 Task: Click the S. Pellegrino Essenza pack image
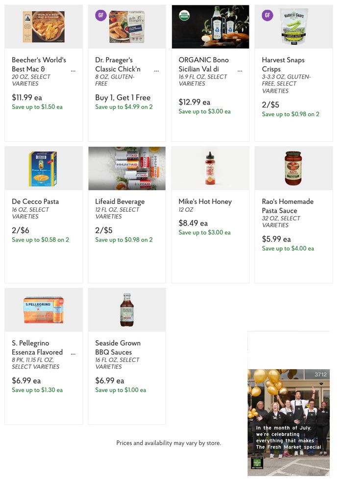tap(44, 309)
